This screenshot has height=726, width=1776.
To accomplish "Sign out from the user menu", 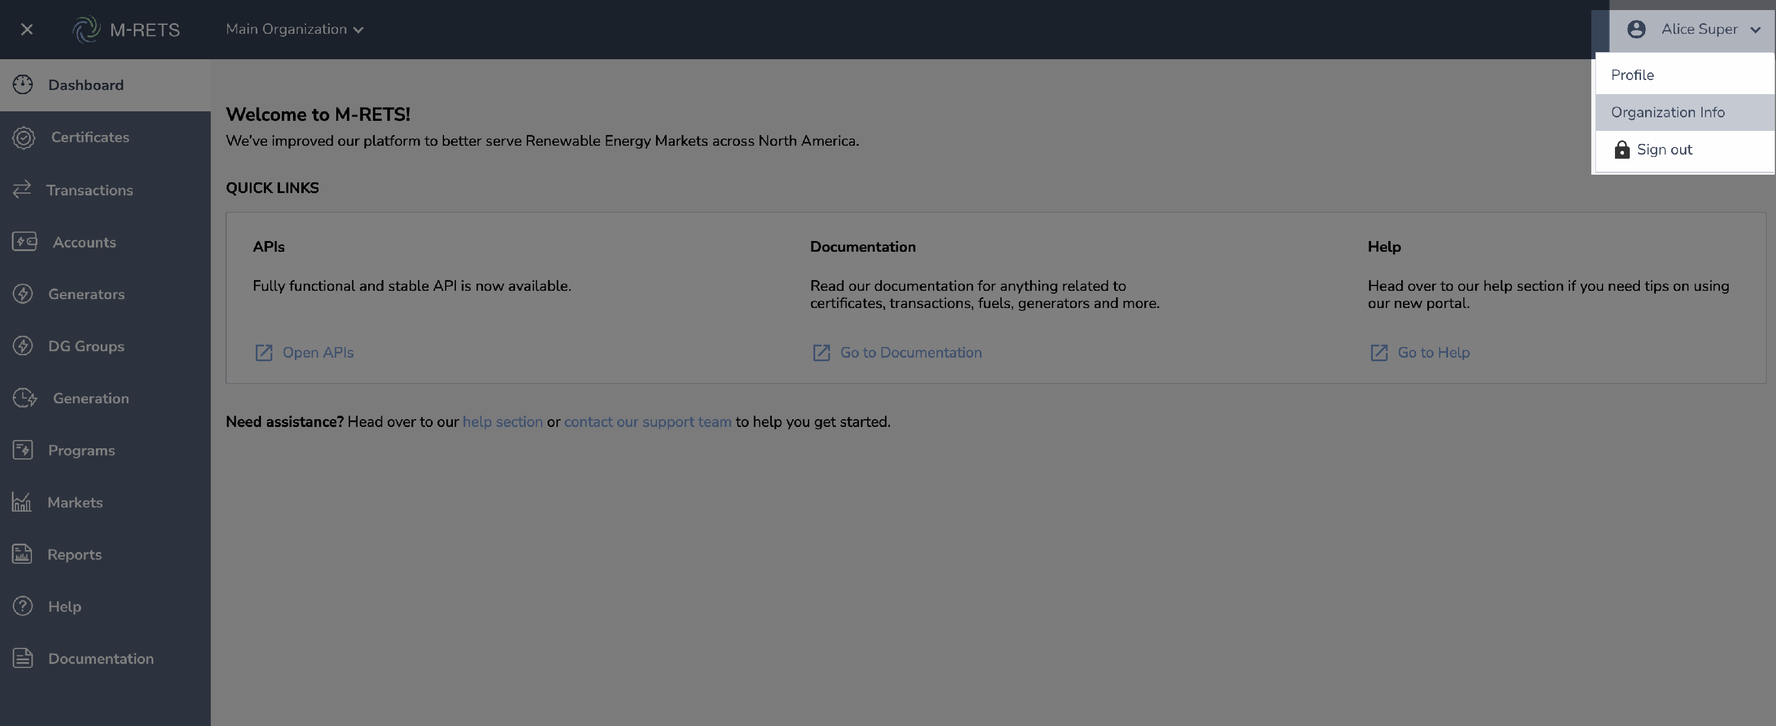I will [x=1664, y=150].
